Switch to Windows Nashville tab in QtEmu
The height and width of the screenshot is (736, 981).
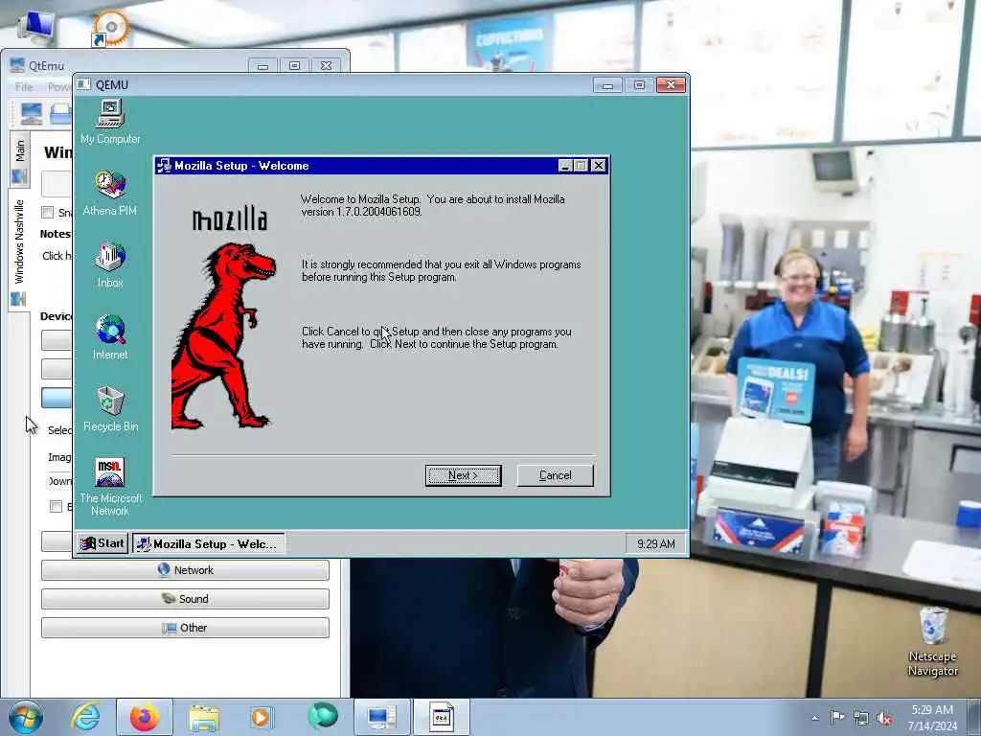pos(19,250)
